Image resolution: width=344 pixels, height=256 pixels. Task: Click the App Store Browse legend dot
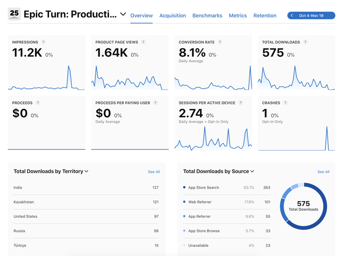click(x=184, y=230)
